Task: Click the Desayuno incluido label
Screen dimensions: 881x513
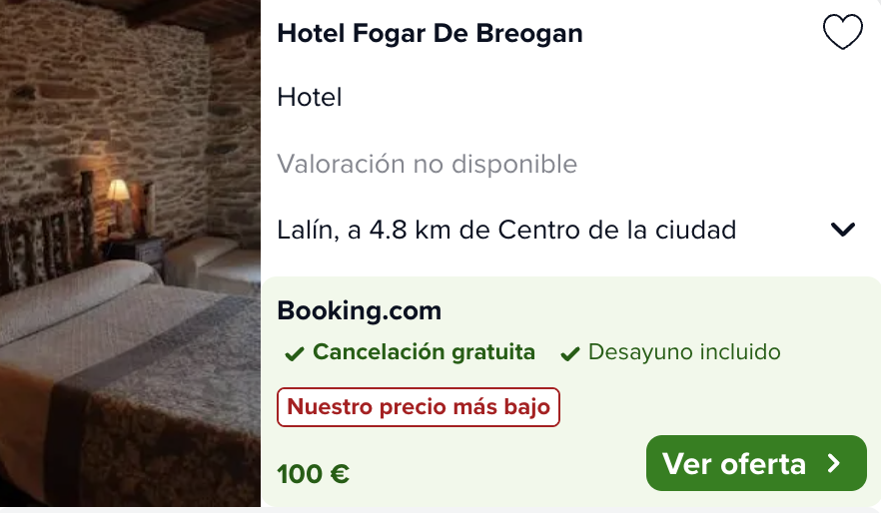Action: tap(684, 352)
